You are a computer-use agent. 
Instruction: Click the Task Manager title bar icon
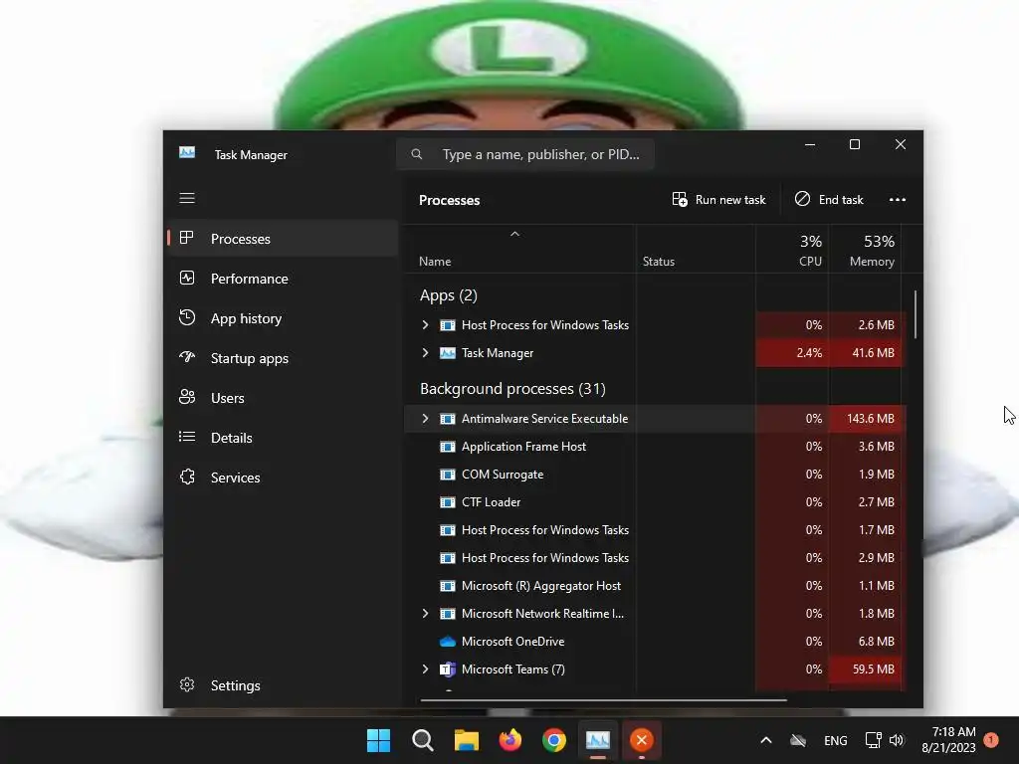coord(187,152)
